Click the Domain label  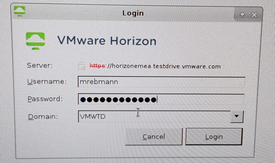coord(43,116)
